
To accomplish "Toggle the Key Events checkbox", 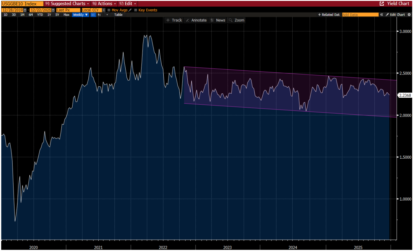I will pos(136,10).
